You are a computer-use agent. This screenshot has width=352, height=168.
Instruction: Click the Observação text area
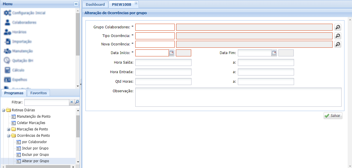tap(238, 97)
